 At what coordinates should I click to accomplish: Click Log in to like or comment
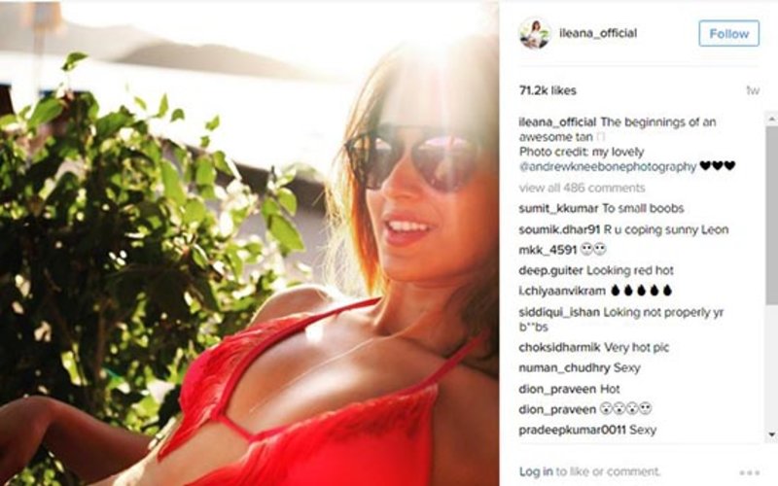(x=536, y=471)
